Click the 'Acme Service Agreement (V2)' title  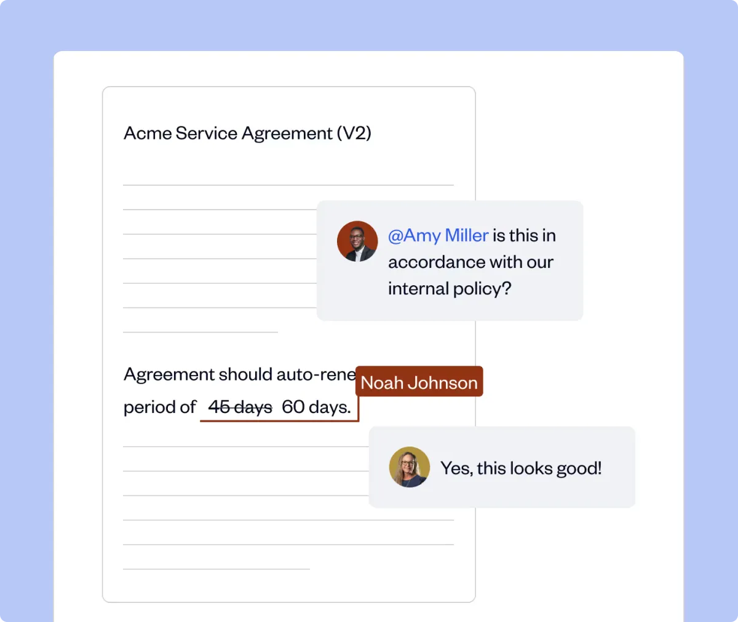pos(247,133)
